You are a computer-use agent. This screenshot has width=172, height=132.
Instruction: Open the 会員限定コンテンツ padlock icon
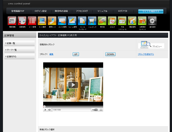tap(142, 21)
